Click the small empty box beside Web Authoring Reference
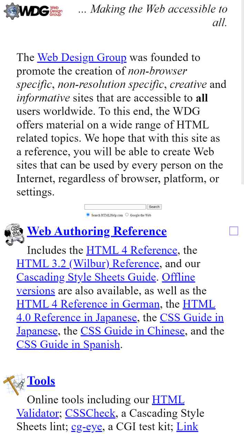This screenshot has height=434, width=244. point(234,231)
